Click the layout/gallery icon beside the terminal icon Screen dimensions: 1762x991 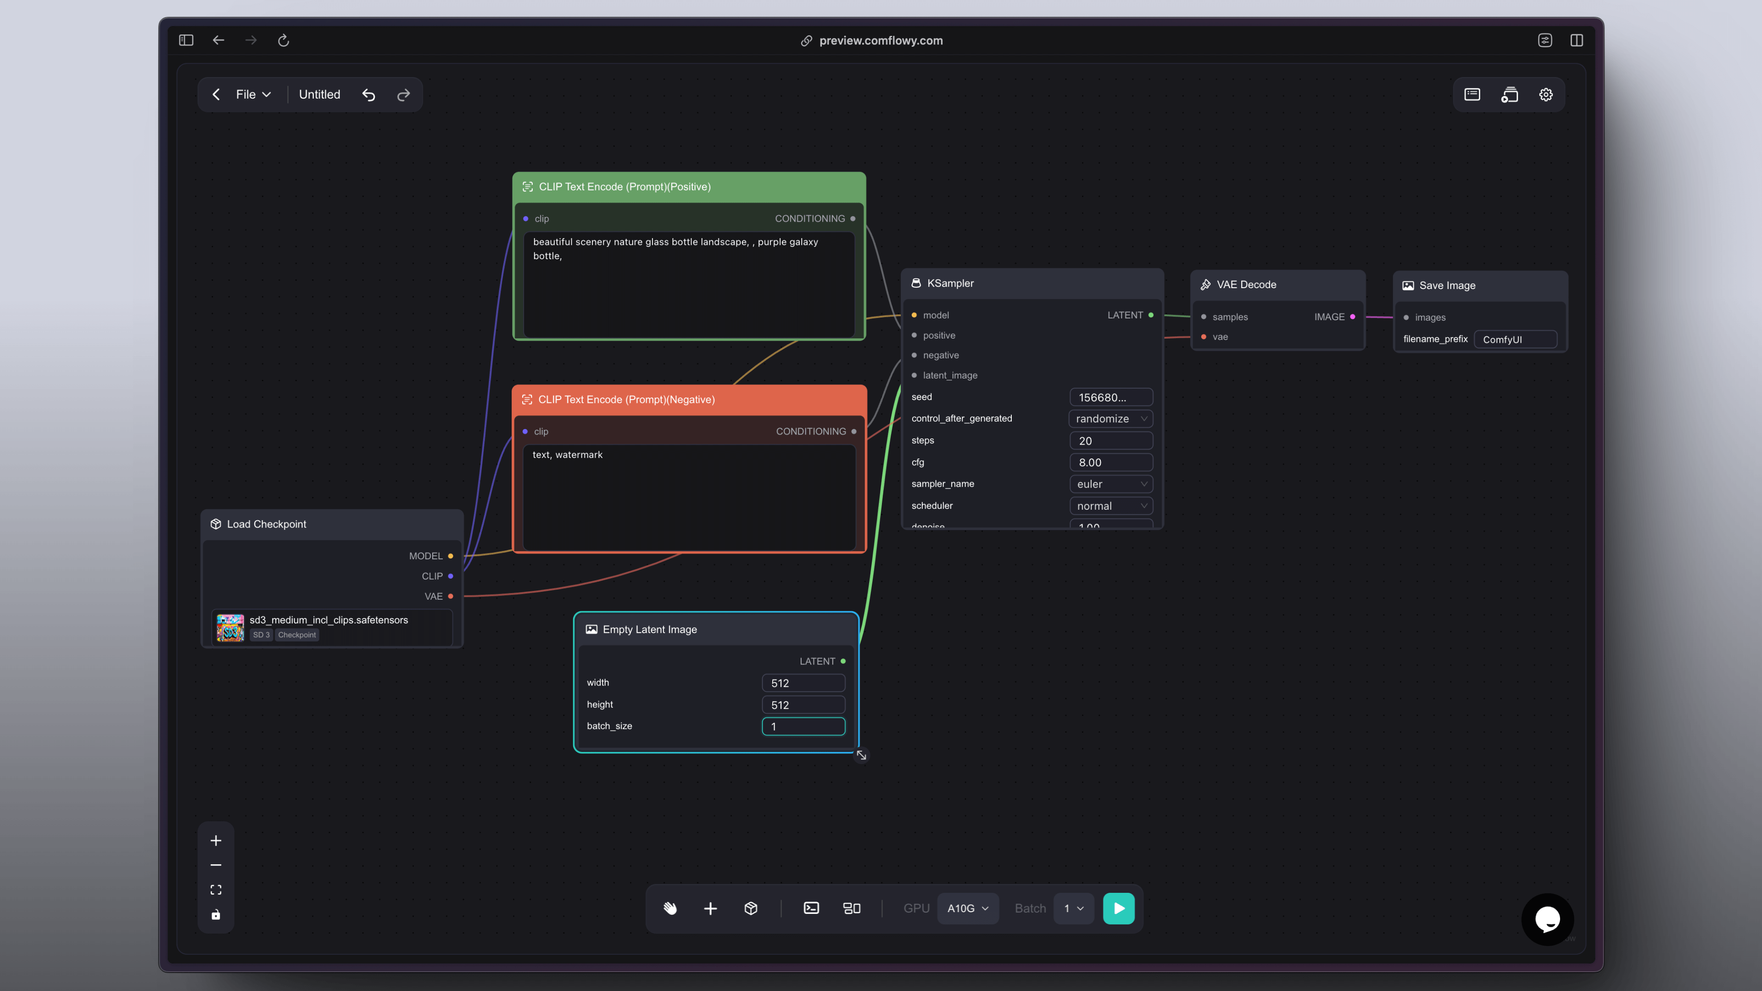852,908
